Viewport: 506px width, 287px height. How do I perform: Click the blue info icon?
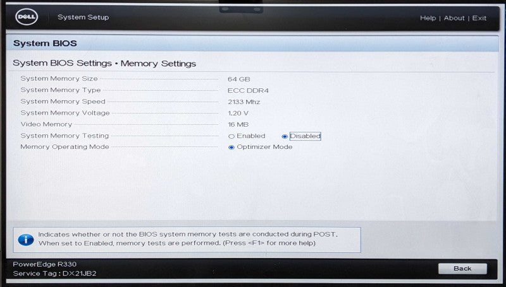(x=26, y=240)
